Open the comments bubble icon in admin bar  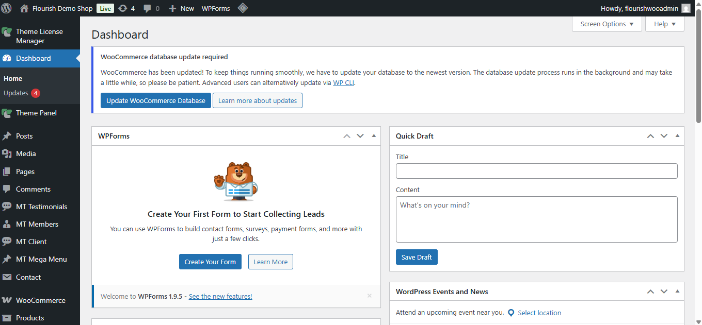pos(148,9)
